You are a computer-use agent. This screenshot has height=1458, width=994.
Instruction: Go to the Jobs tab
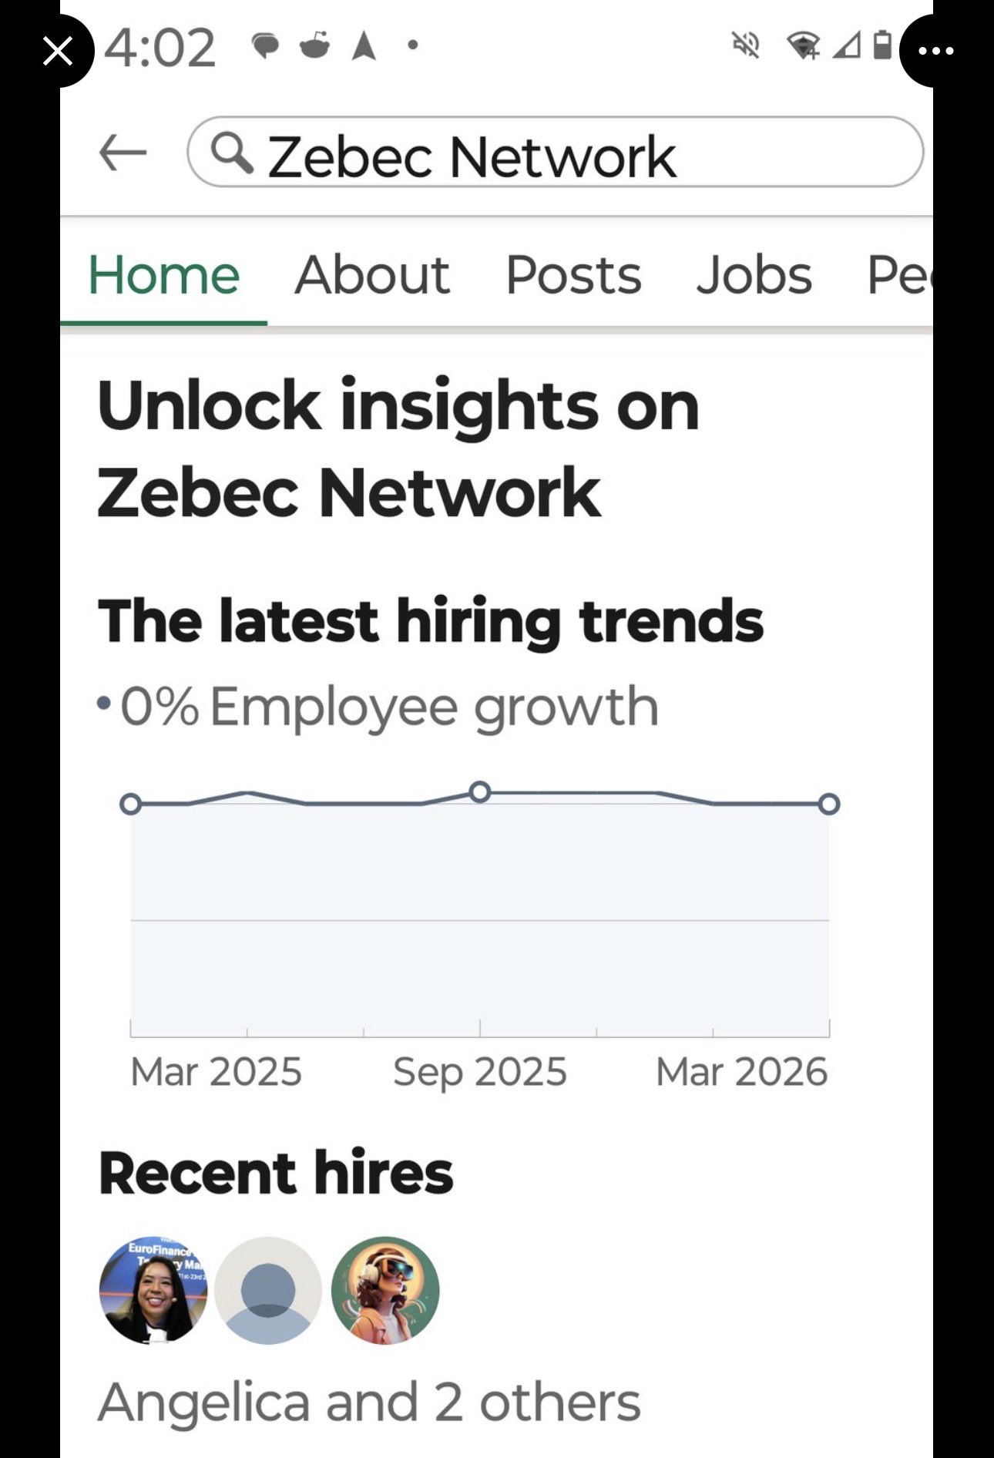click(754, 275)
